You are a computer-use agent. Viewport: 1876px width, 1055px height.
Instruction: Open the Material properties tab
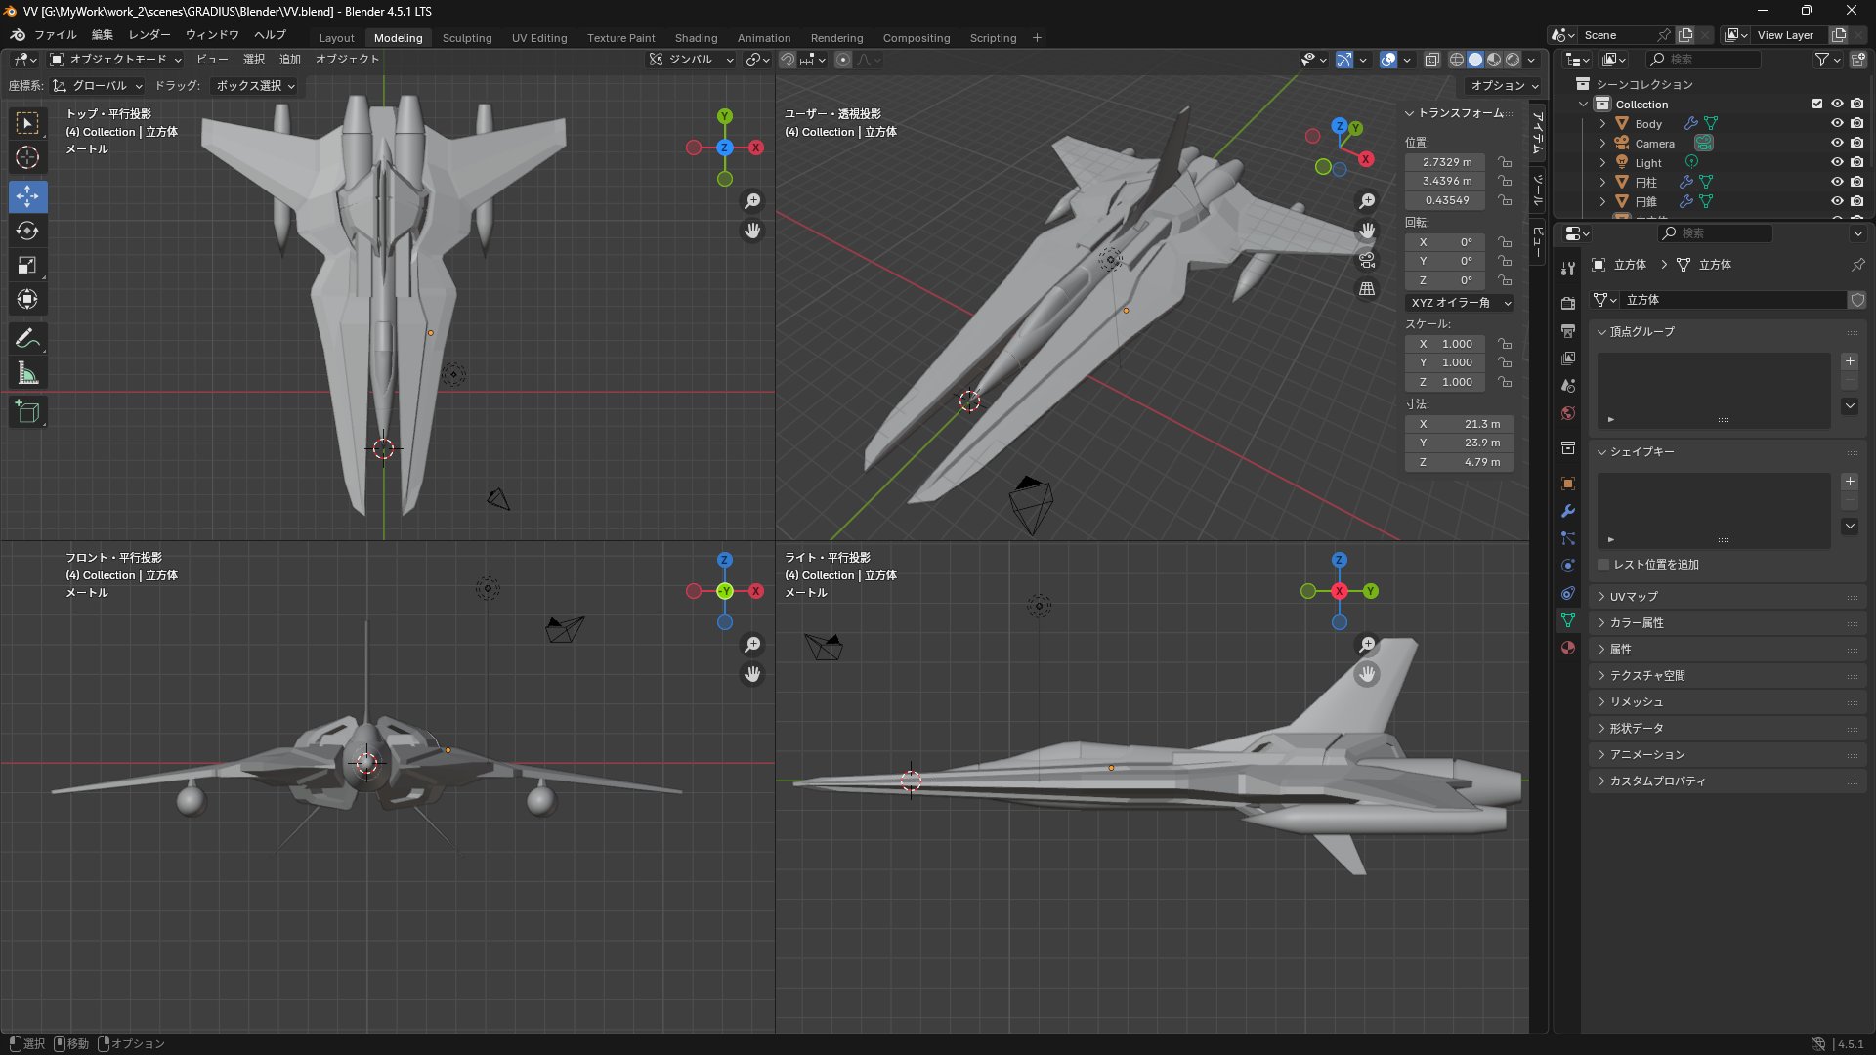click(1568, 648)
